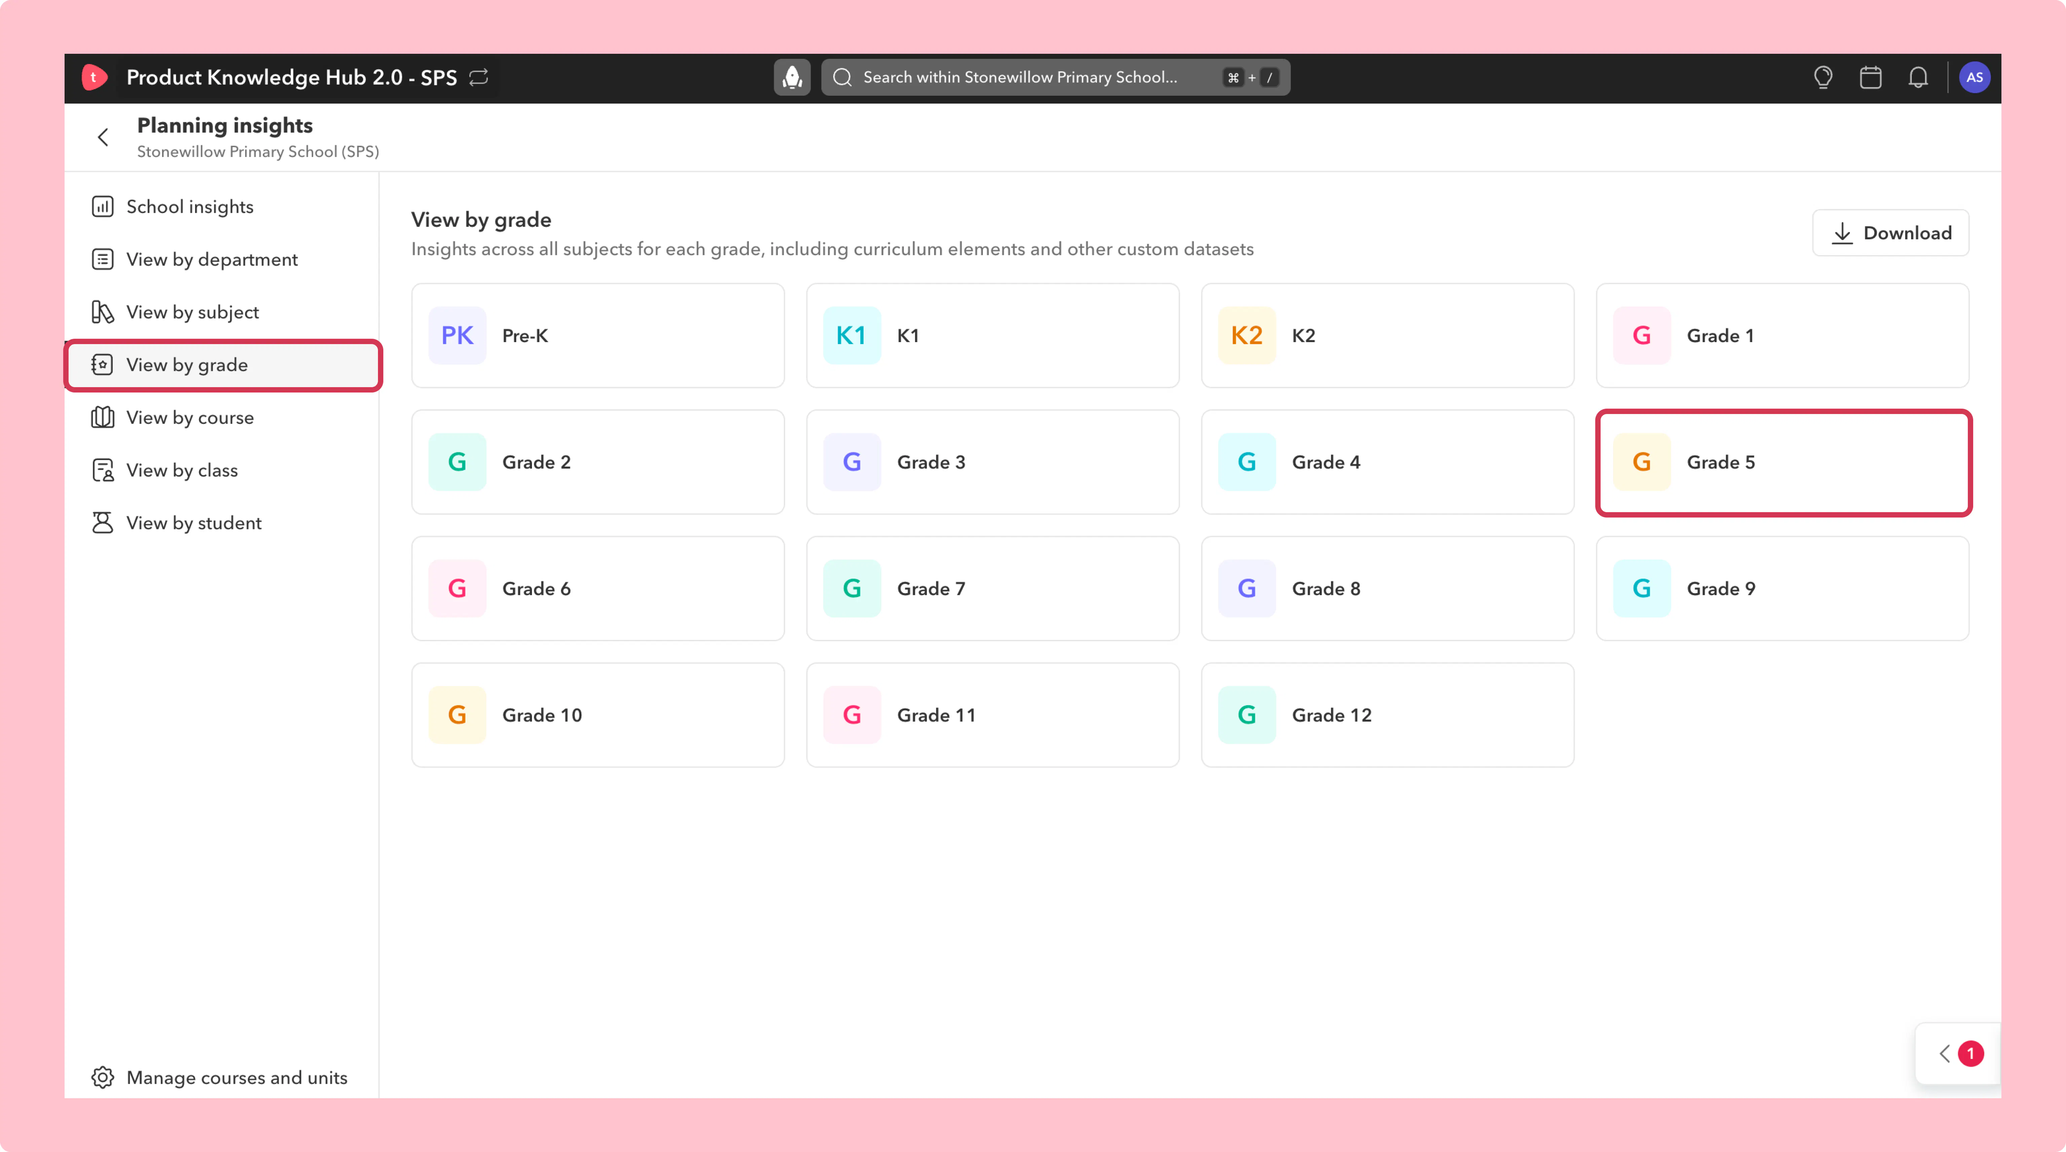Viewport: 2066px width, 1152px height.
Task: Click the School insights chart icon
Action: pyautogui.click(x=103, y=207)
